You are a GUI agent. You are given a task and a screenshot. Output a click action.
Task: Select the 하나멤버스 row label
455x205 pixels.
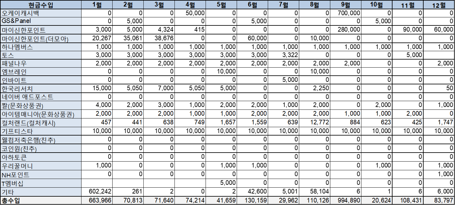41,47
